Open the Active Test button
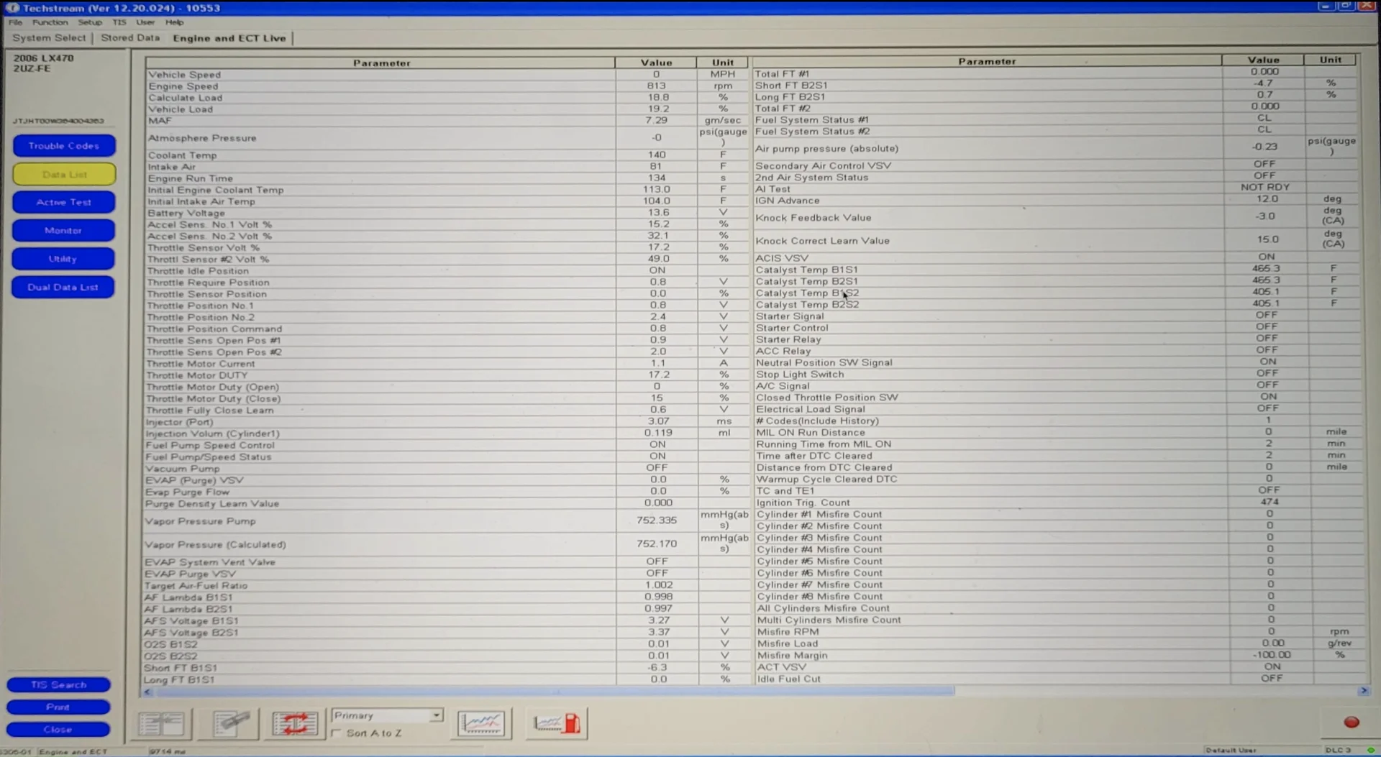1381x757 pixels. point(64,203)
